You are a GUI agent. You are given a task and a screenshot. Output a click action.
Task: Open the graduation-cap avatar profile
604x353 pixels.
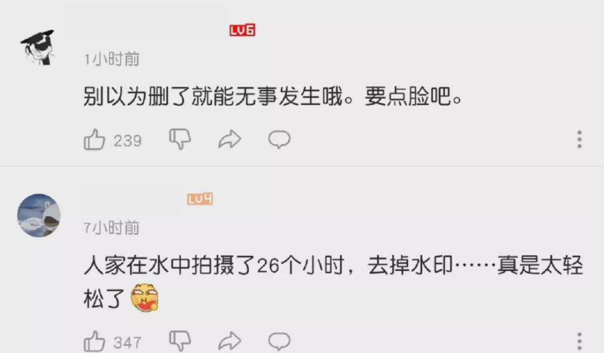pos(38,47)
